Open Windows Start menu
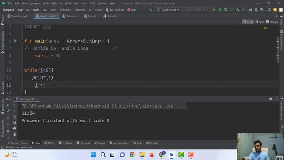Viewport: 284px width, 160px height. 93,155
